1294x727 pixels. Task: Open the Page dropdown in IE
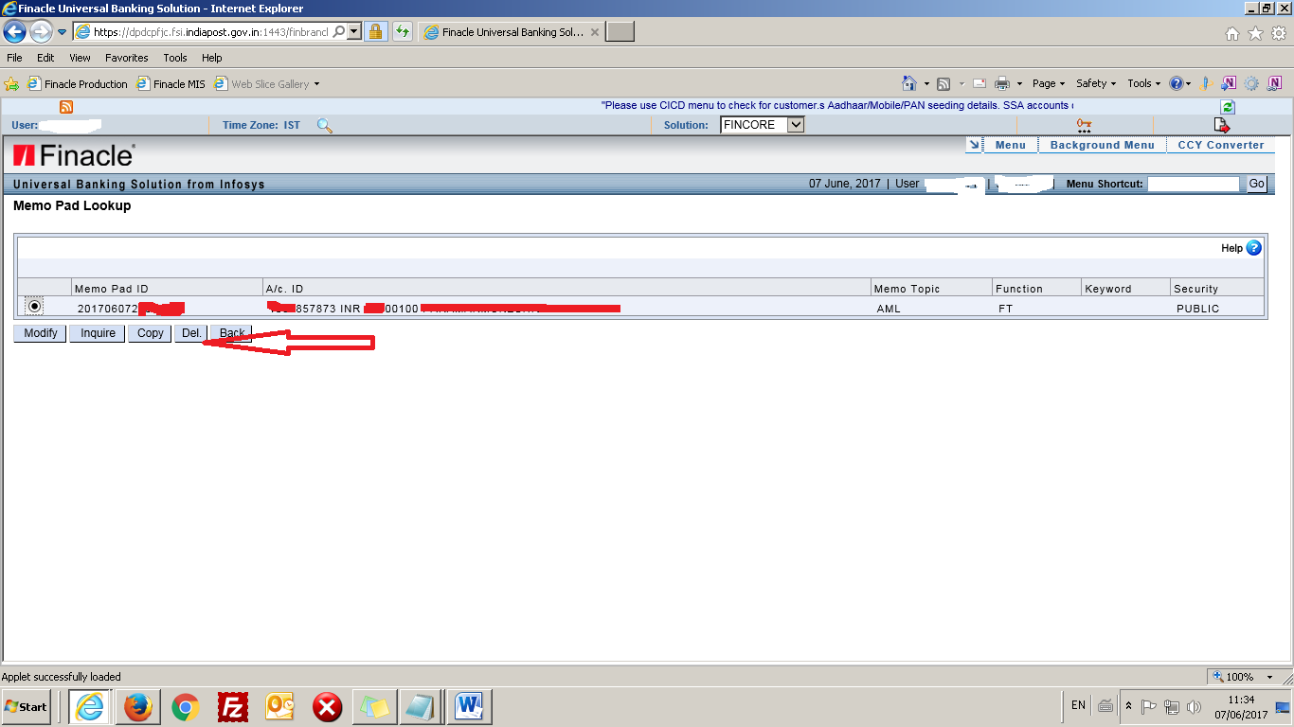pos(1046,83)
